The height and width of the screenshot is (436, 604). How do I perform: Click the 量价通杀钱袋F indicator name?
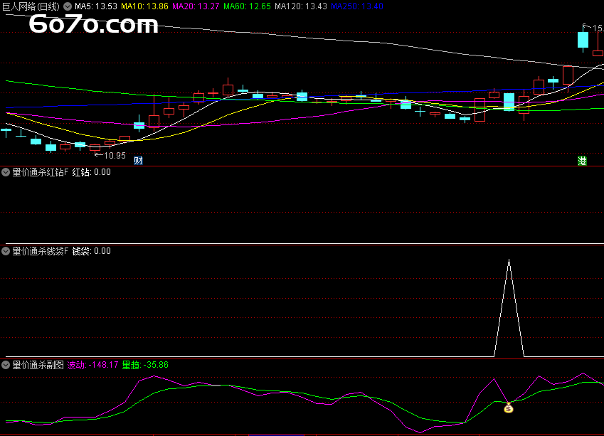(40, 251)
